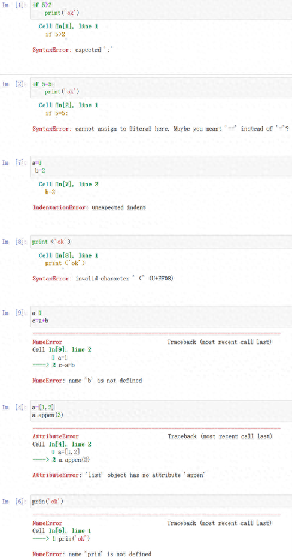Viewport: 292px width, 558px height.
Task: Click 'Cell In[9], line 2' output text
Action: tap(62, 350)
